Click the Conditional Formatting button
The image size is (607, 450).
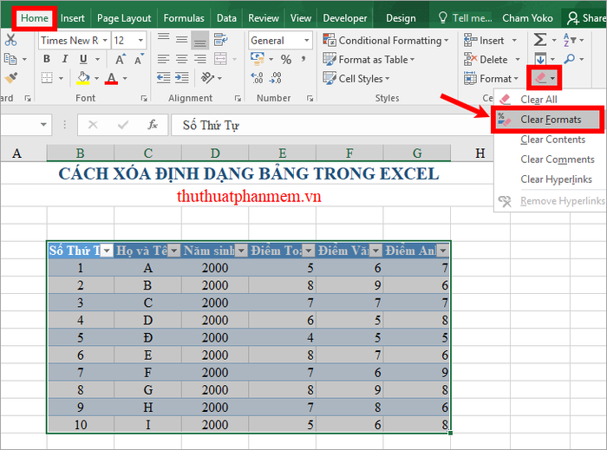click(386, 40)
